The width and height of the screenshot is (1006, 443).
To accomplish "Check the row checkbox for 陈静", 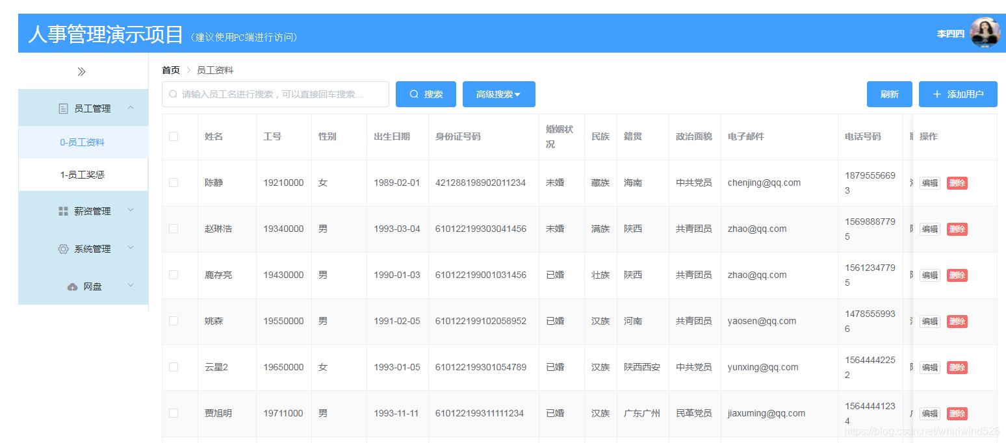I will point(174,183).
